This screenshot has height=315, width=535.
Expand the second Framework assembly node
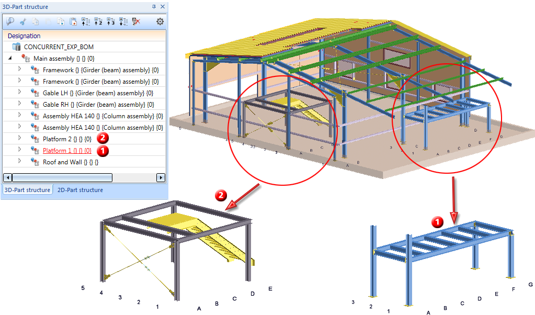click(19, 81)
